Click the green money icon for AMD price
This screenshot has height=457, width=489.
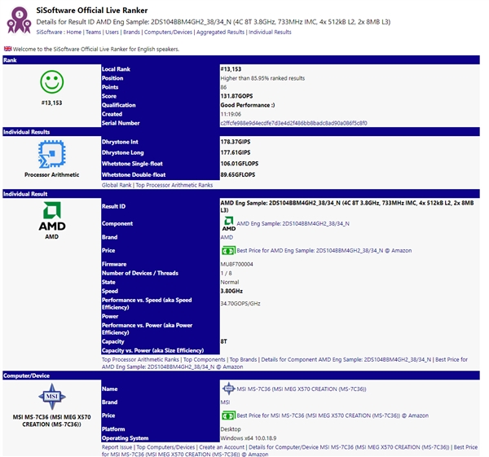point(228,250)
